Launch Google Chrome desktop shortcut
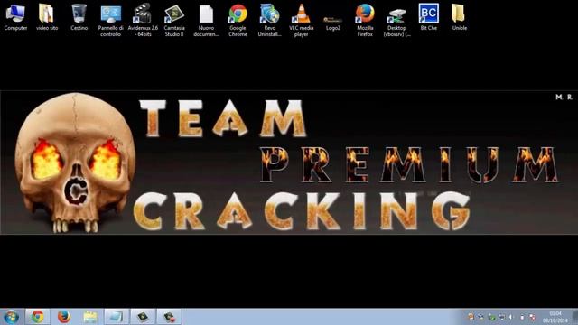 coord(238,20)
